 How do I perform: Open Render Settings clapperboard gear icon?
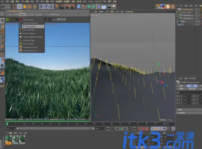point(72,6)
